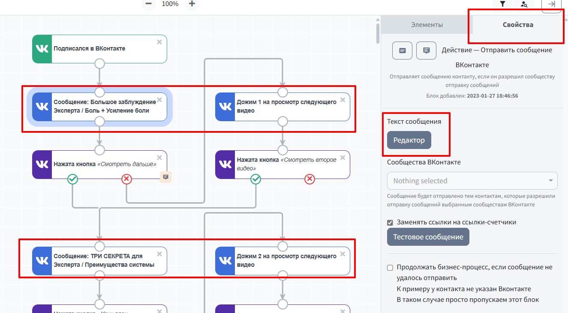The image size is (568, 313).
Task: Open the contact search icon in the top bar
Action: (x=524, y=4)
